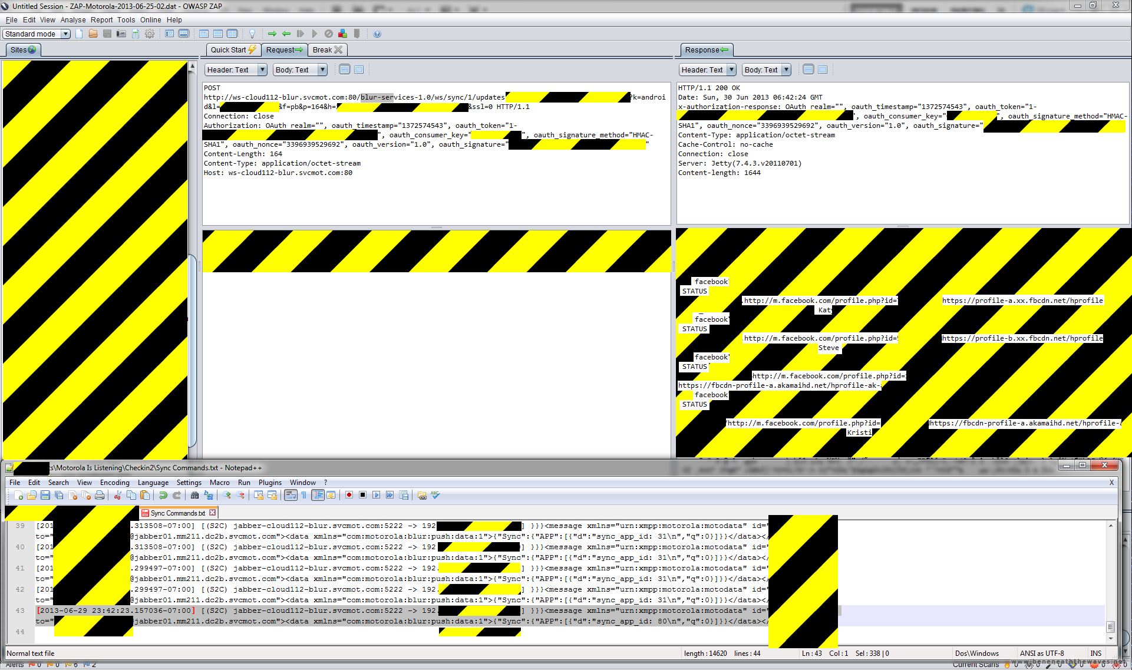Undo last edit in Notepad++
The width and height of the screenshot is (1132, 670).
pyautogui.click(x=163, y=495)
